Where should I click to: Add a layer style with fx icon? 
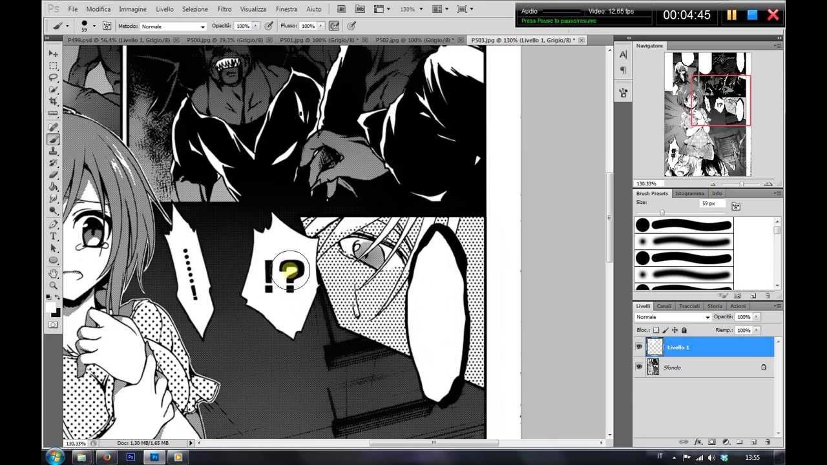click(x=698, y=442)
